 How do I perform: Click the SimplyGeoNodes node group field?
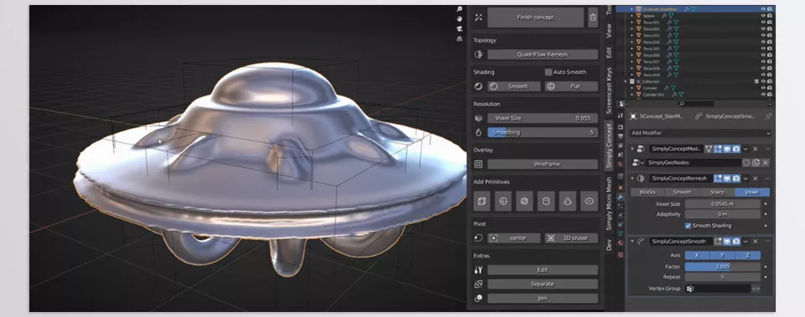(694, 163)
